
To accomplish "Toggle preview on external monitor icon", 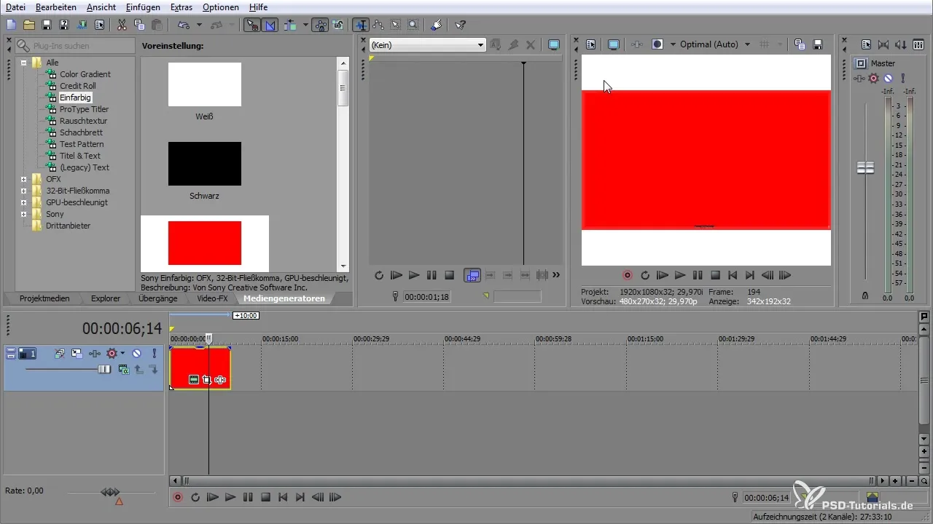I will pos(614,44).
